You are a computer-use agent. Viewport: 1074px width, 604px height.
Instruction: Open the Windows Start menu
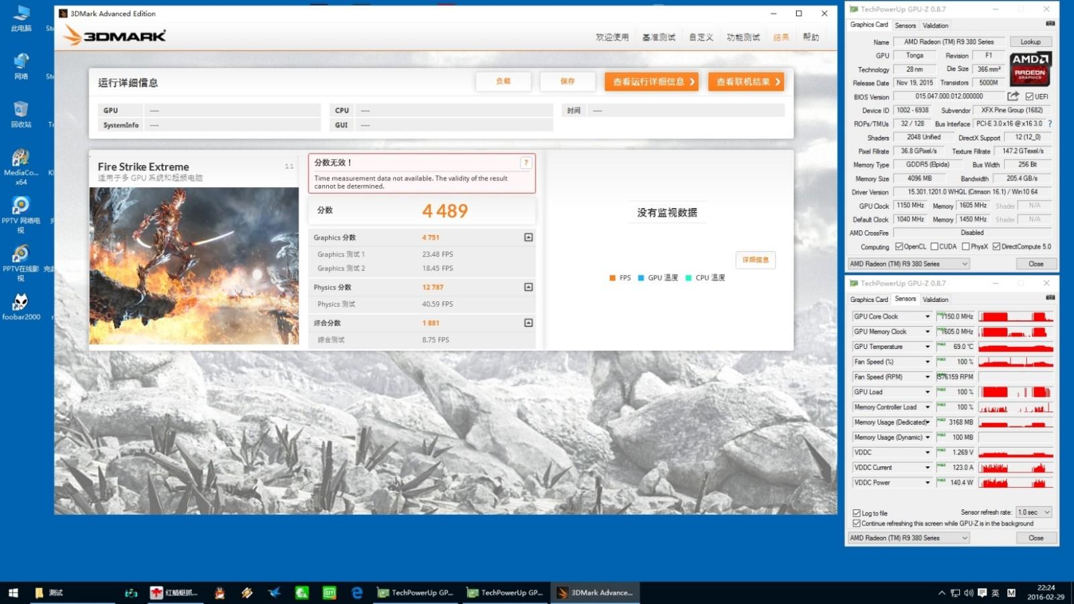coord(13,593)
